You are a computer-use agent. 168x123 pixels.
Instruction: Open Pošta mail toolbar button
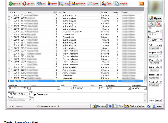[93, 4]
